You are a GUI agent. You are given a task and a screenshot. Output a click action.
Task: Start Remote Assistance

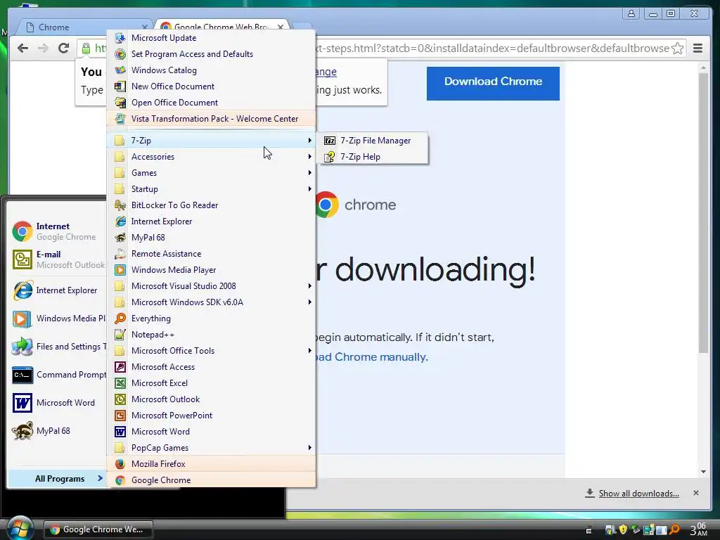pos(211,253)
